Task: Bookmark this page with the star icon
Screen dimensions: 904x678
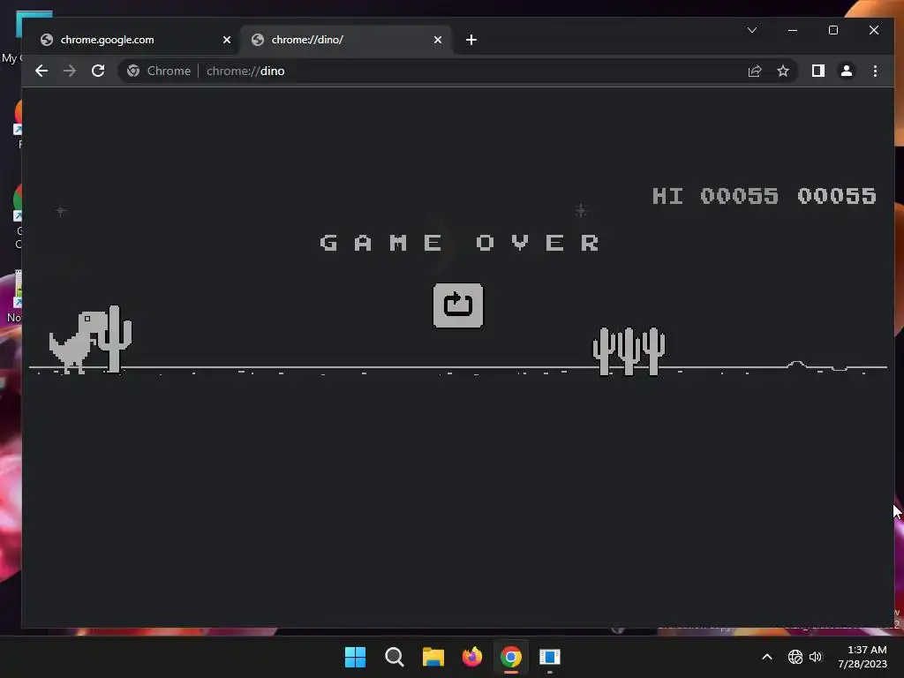Action: coord(782,71)
